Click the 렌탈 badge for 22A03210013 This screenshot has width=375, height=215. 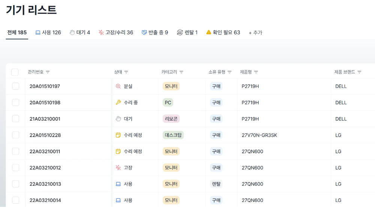click(x=216, y=184)
